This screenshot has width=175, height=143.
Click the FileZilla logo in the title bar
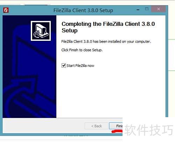point(6,10)
